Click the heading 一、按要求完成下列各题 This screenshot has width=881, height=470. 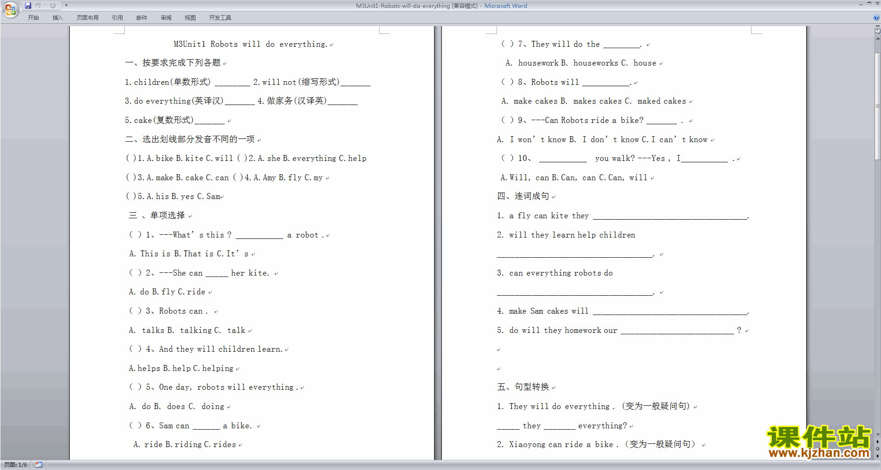(x=173, y=63)
